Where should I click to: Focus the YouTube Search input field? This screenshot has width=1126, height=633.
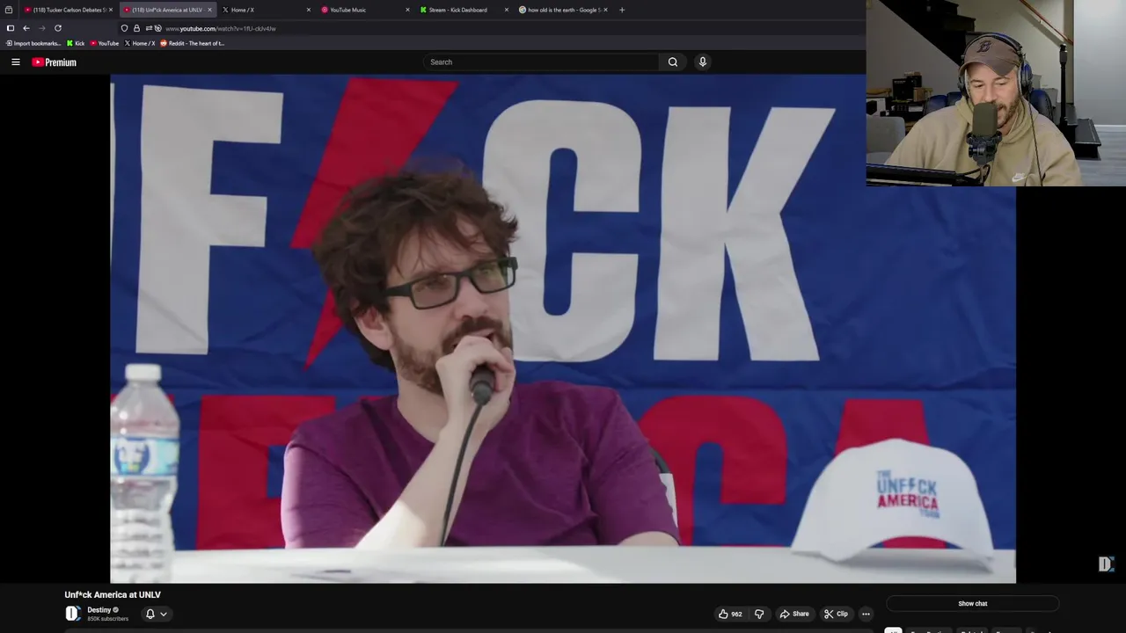[x=541, y=62]
